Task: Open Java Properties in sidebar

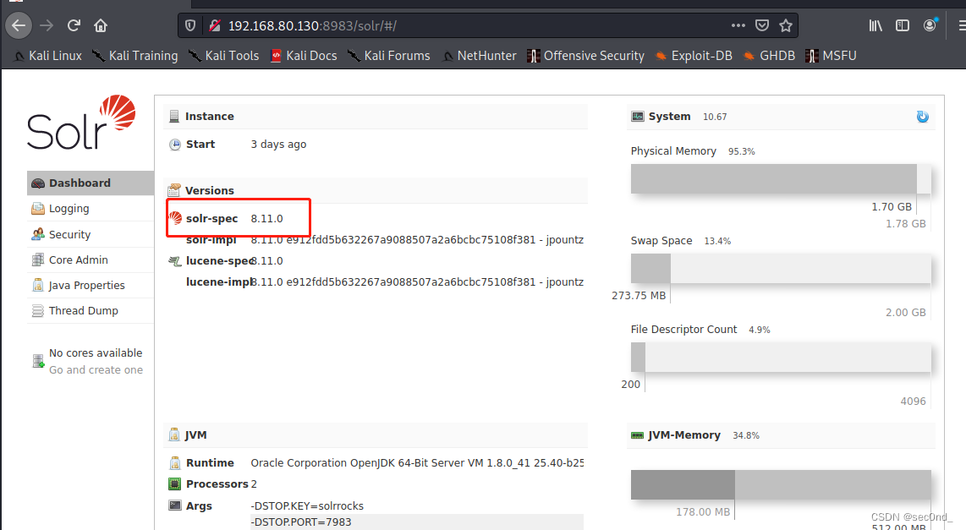Action: (x=90, y=285)
